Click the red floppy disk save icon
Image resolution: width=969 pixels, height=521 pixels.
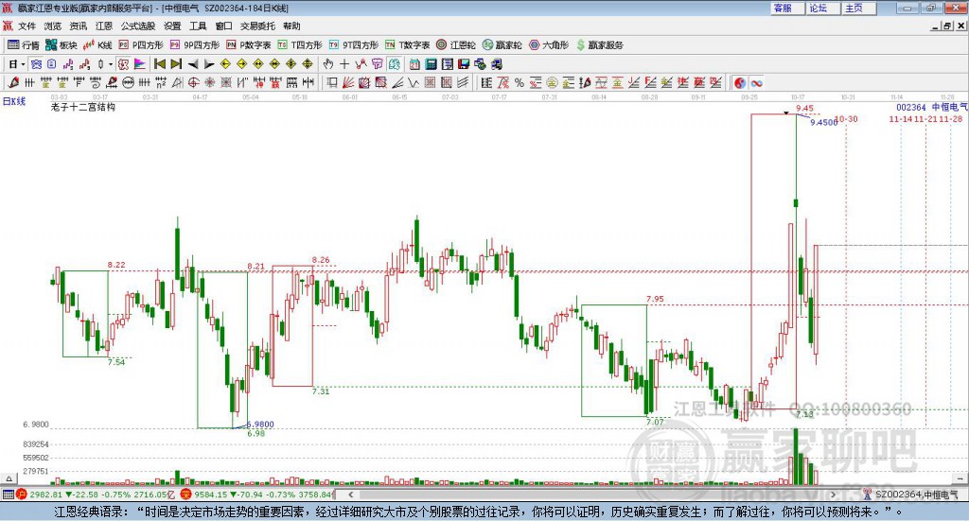tap(464, 64)
